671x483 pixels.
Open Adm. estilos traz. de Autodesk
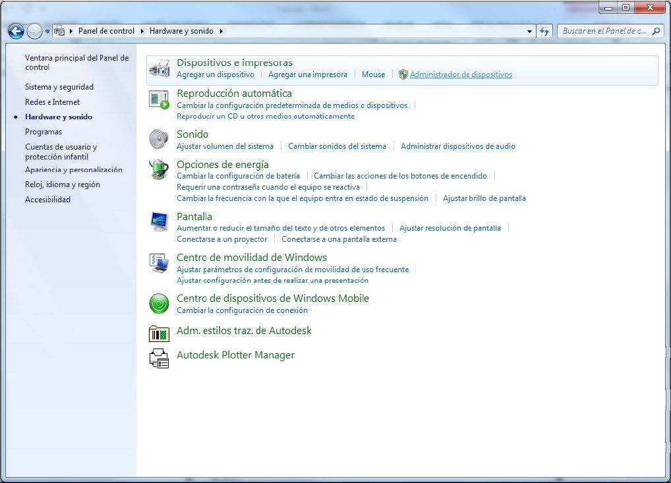(244, 331)
